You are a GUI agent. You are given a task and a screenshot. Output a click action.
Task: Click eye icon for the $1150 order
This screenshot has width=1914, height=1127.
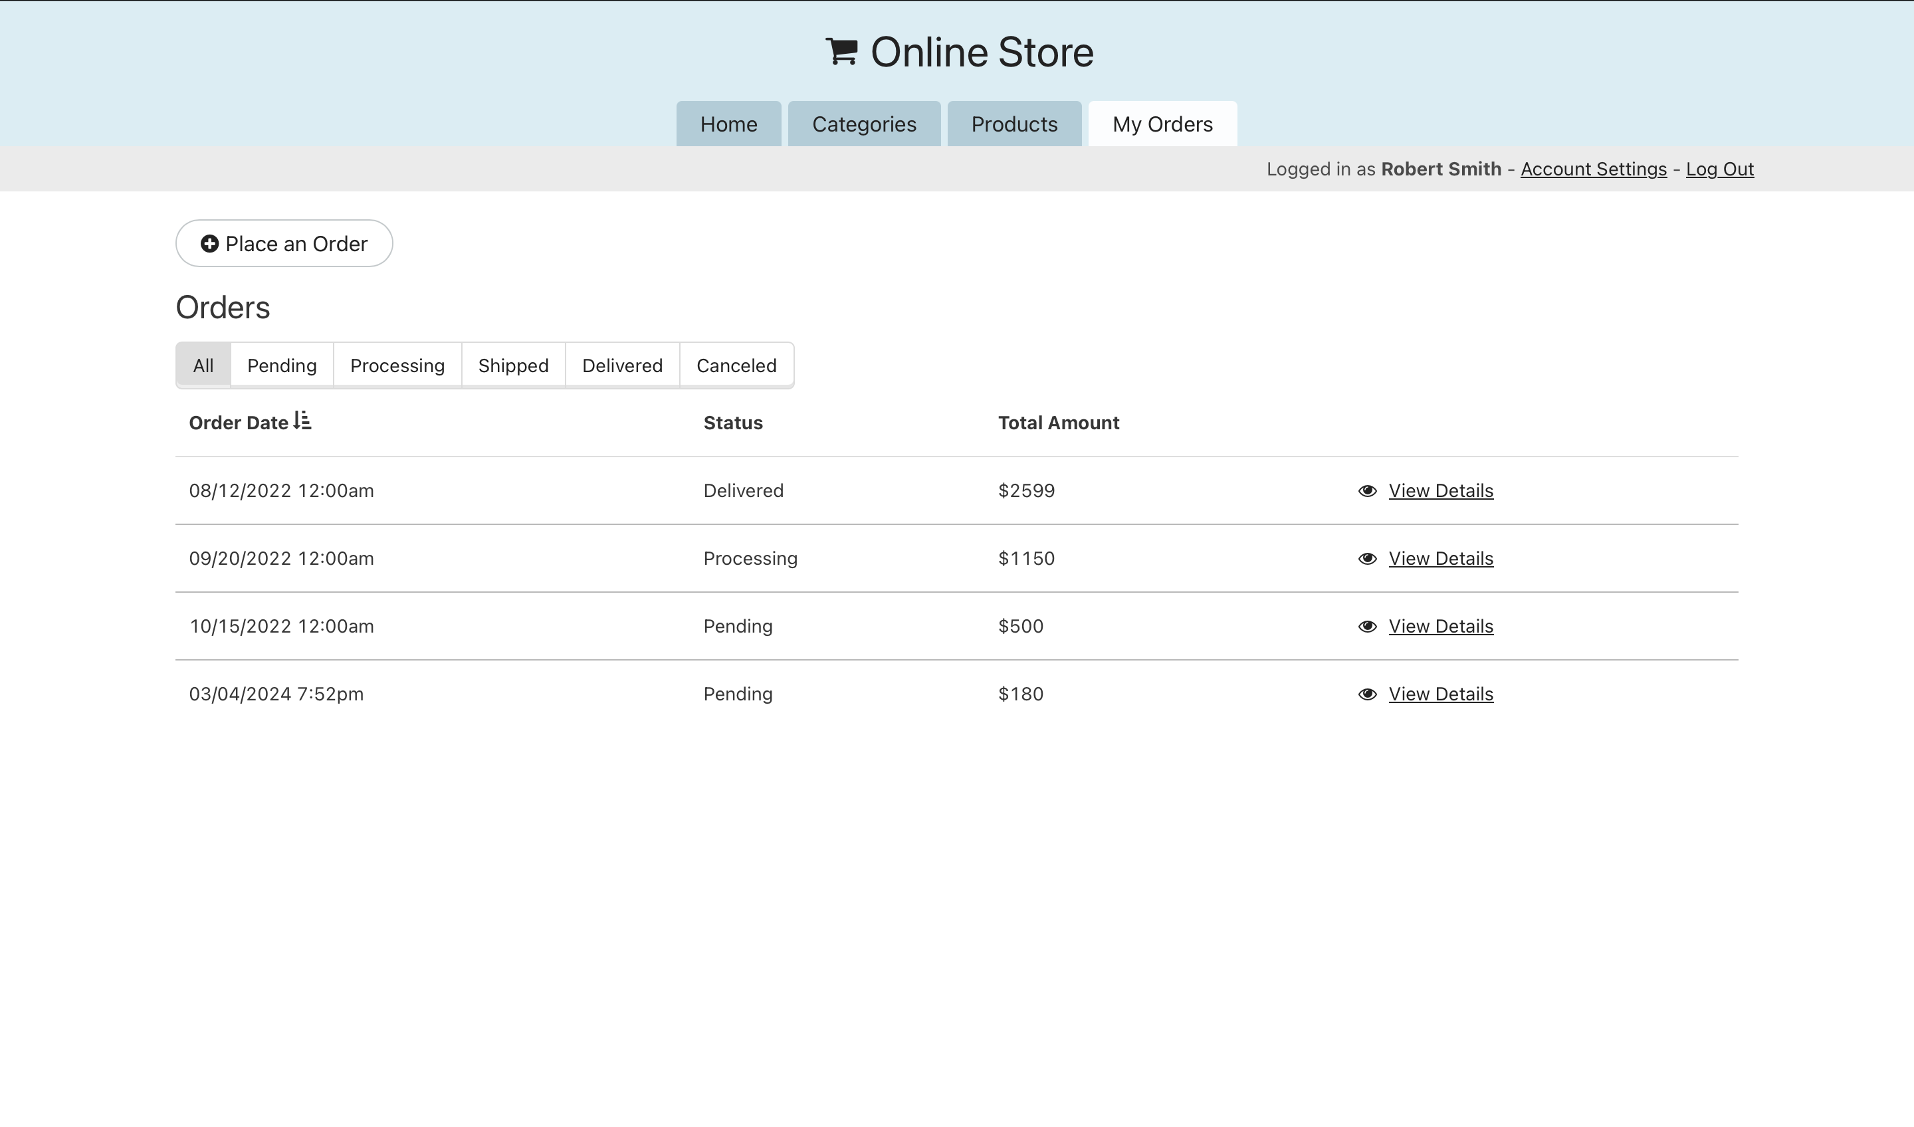[x=1367, y=559]
